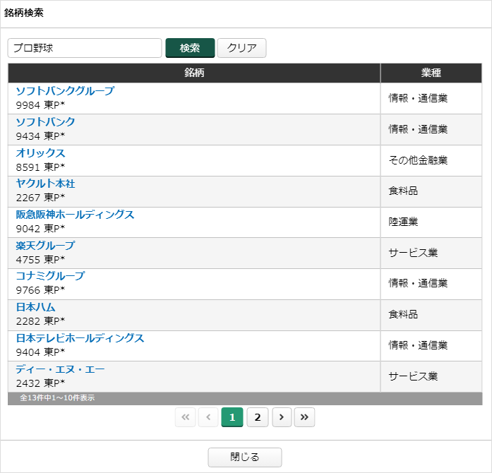
Task: Click the first page double arrow
Action: click(186, 417)
